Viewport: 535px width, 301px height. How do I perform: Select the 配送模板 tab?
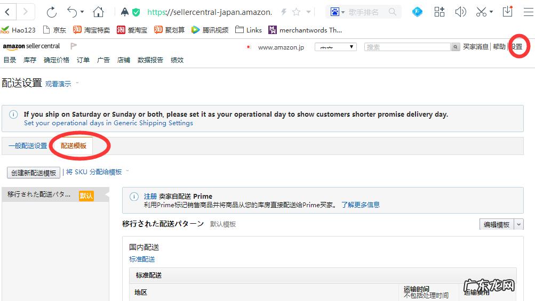74,146
